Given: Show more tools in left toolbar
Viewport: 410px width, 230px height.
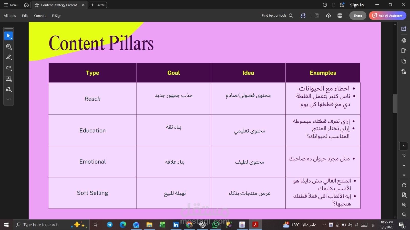Looking at the screenshot, I should click(8, 100).
